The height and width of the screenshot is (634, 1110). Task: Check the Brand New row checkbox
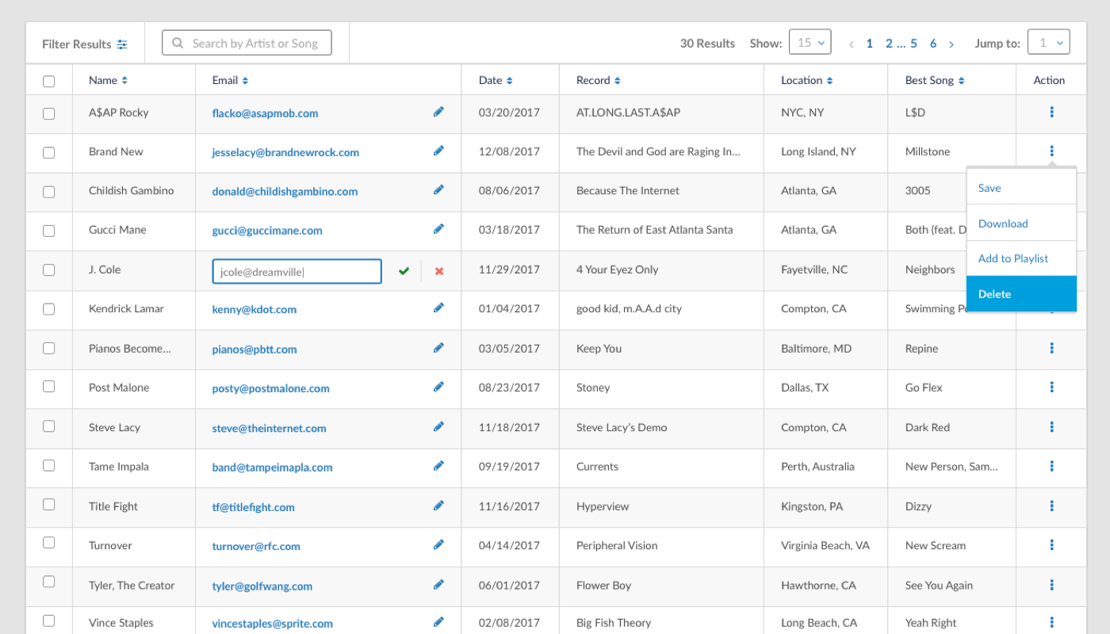49,152
